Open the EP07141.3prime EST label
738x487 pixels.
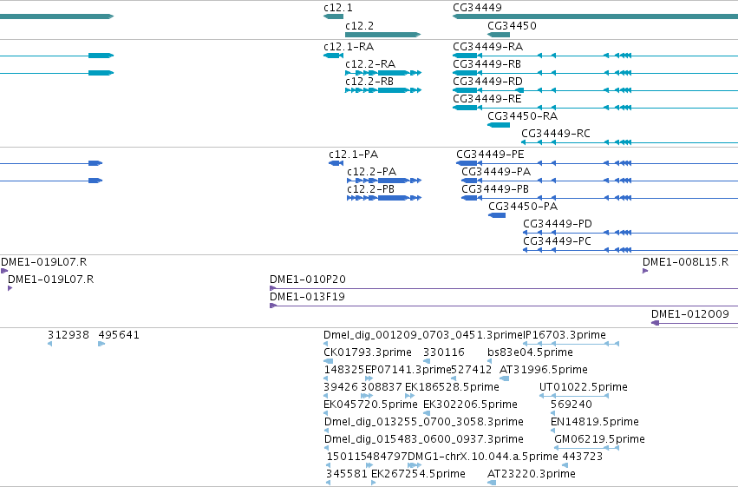[x=408, y=371]
